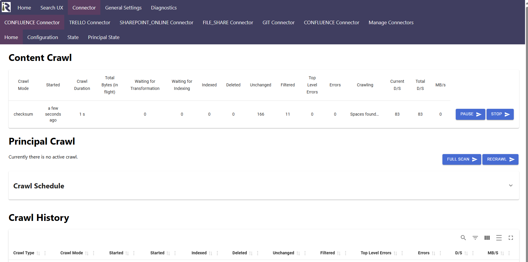Start a principal Full Scan

462,159
